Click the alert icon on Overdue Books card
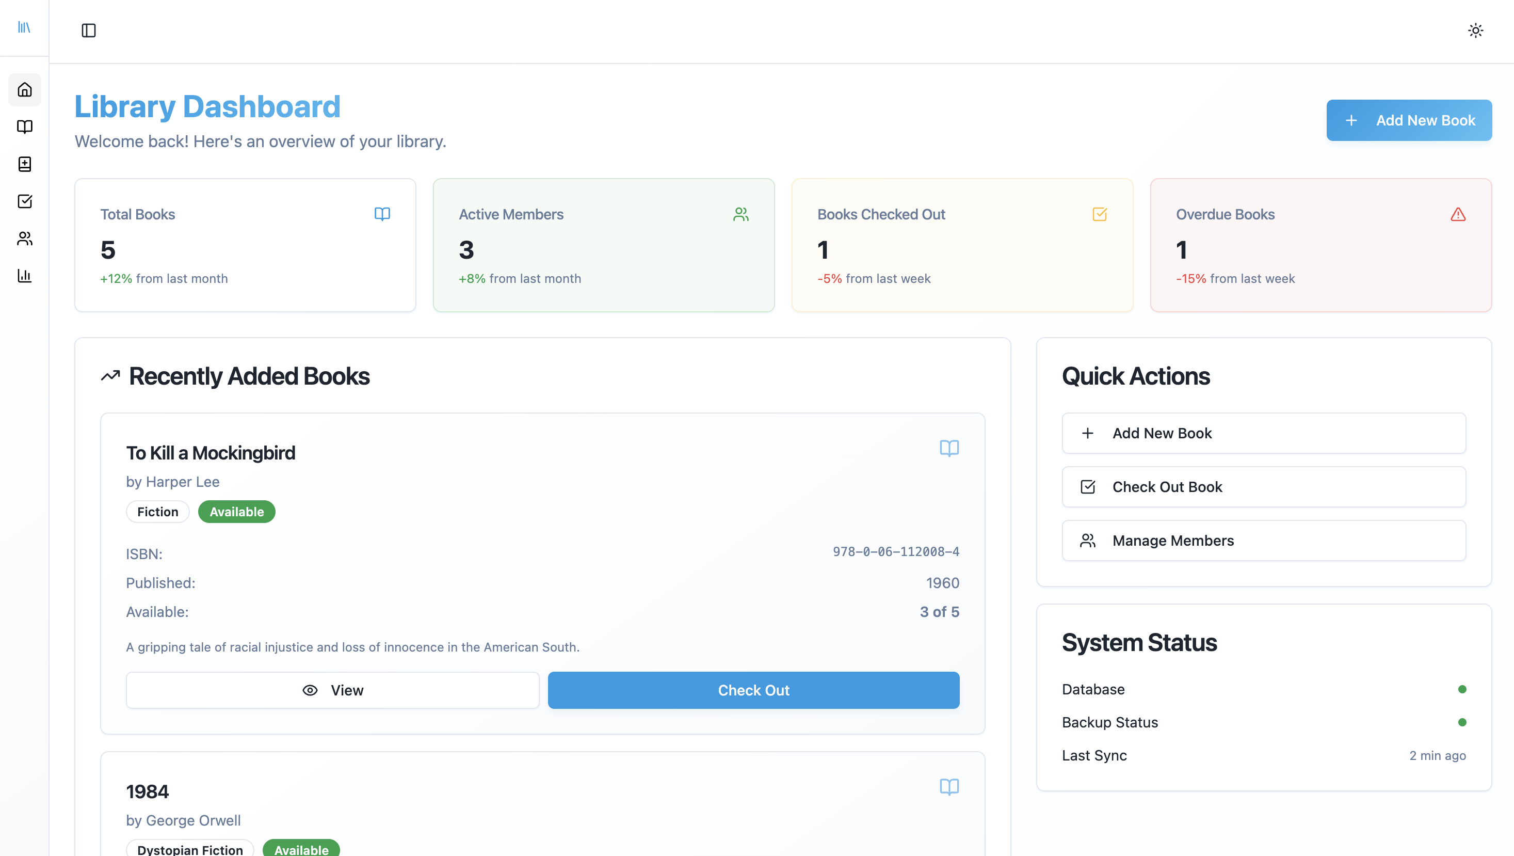The height and width of the screenshot is (856, 1514). [1458, 214]
